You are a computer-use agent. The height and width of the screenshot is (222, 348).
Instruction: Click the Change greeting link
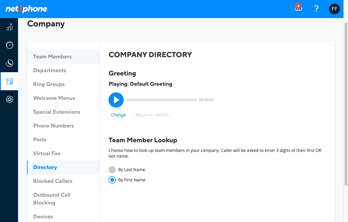tap(118, 115)
